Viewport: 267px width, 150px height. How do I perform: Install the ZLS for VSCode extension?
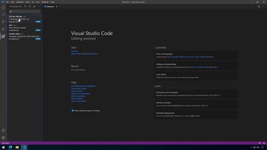(x=38, y=22)
